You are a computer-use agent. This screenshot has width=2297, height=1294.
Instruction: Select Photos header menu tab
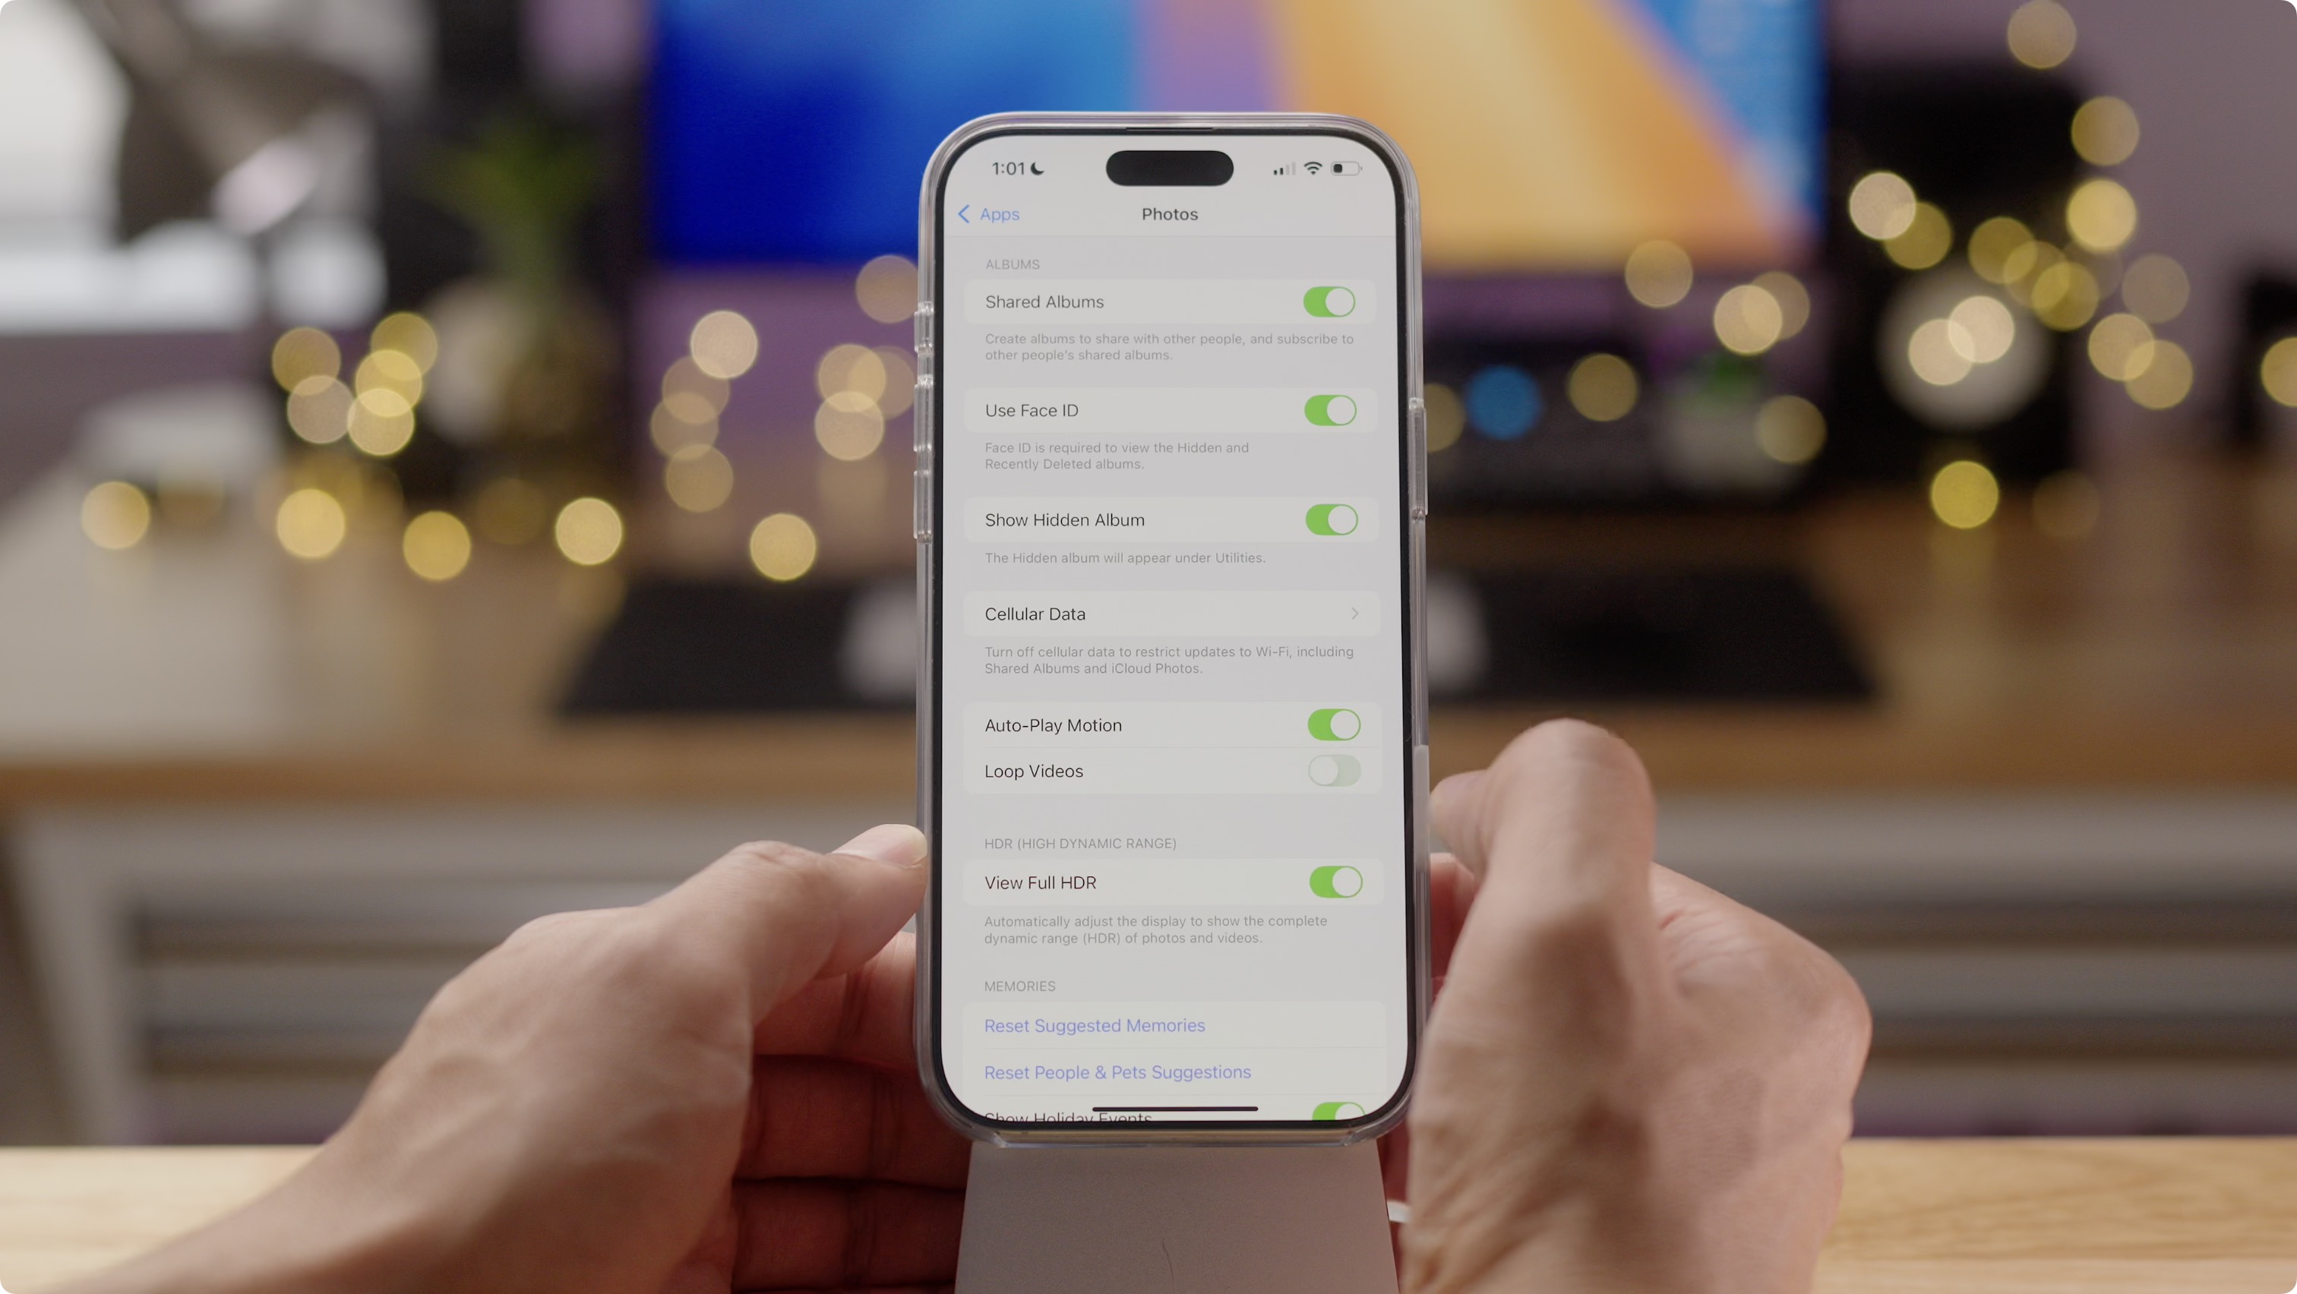tap(1167, 213)
